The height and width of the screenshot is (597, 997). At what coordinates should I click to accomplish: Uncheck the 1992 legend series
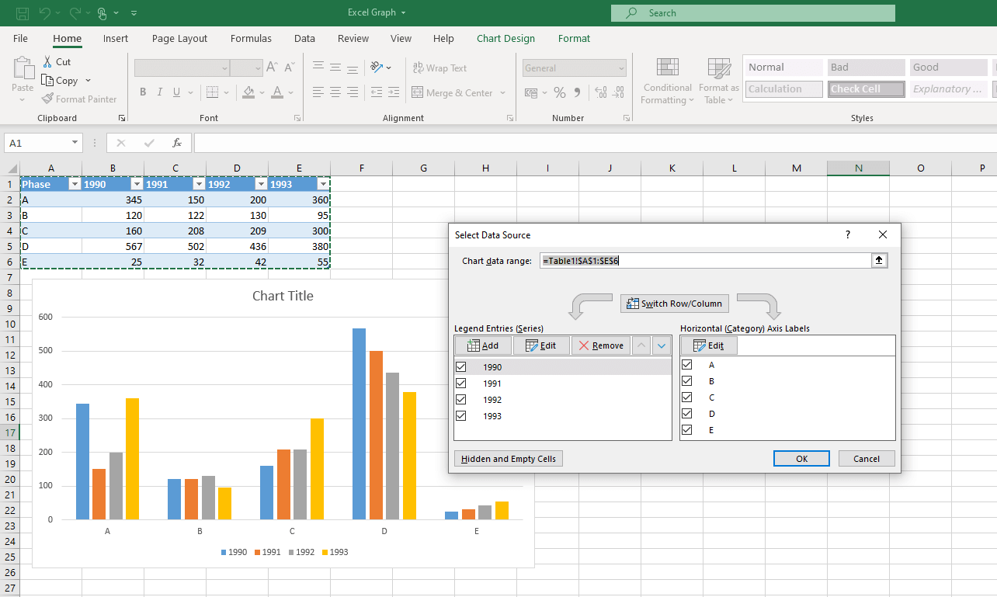pyautogui.click(x=461, y=399)
